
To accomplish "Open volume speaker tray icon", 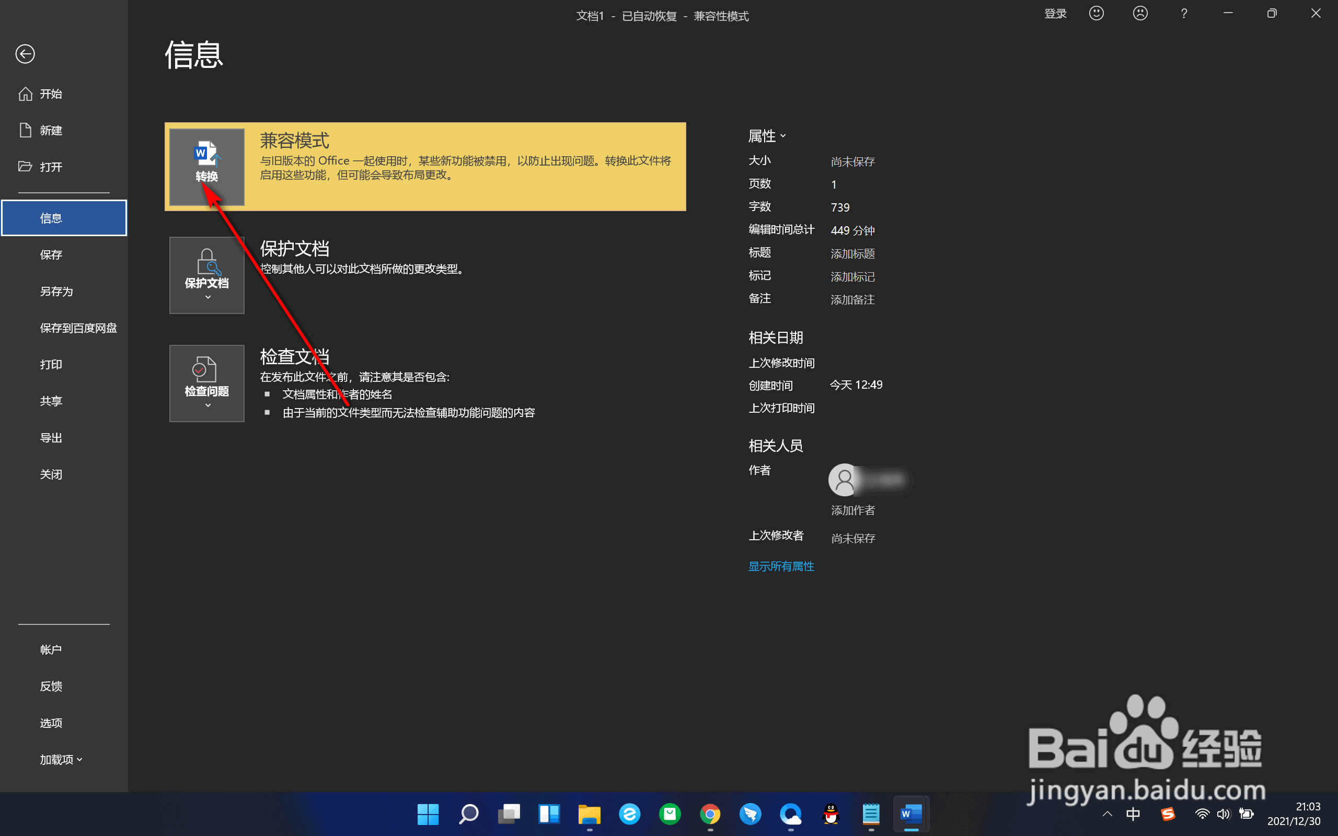I will (1224, 814).
